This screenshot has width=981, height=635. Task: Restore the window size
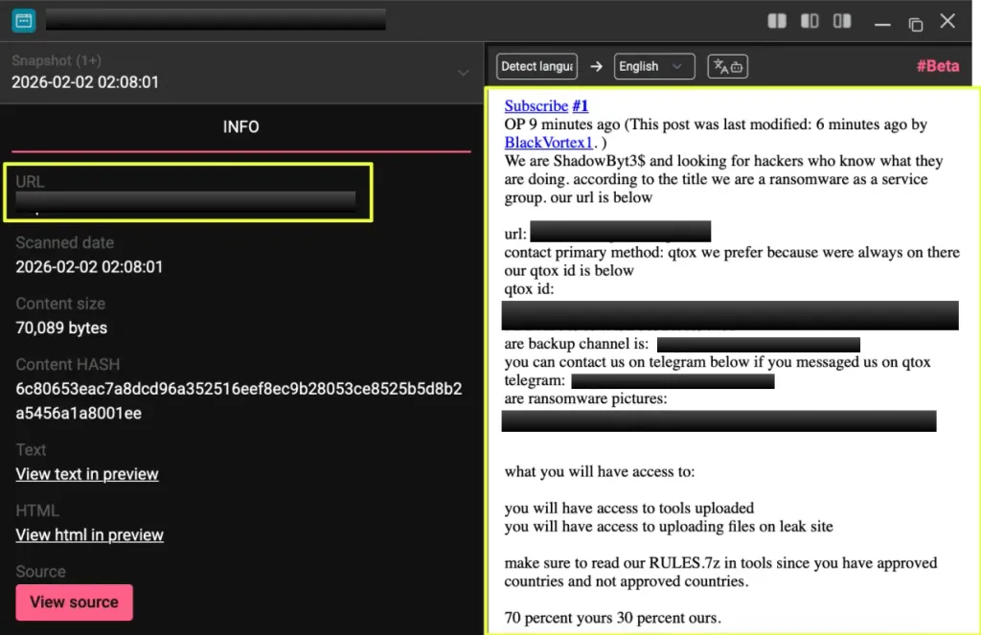click(915, 22)
